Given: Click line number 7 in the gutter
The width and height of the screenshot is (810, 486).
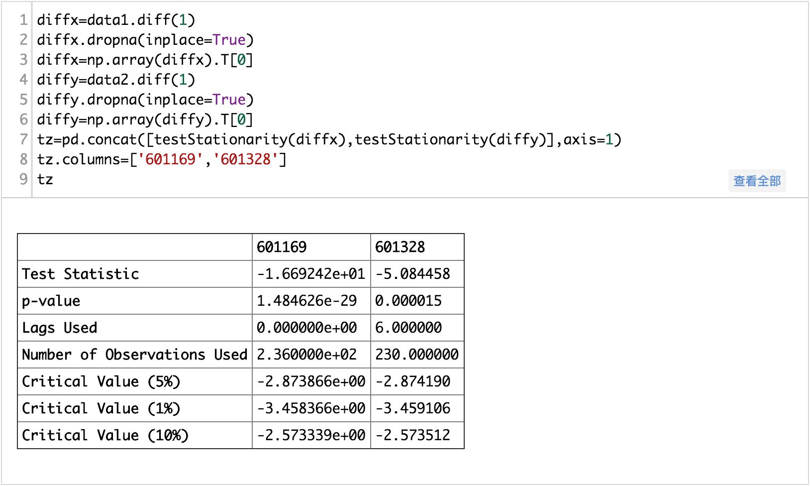Looking at the screenshot, I should (23, 139).
